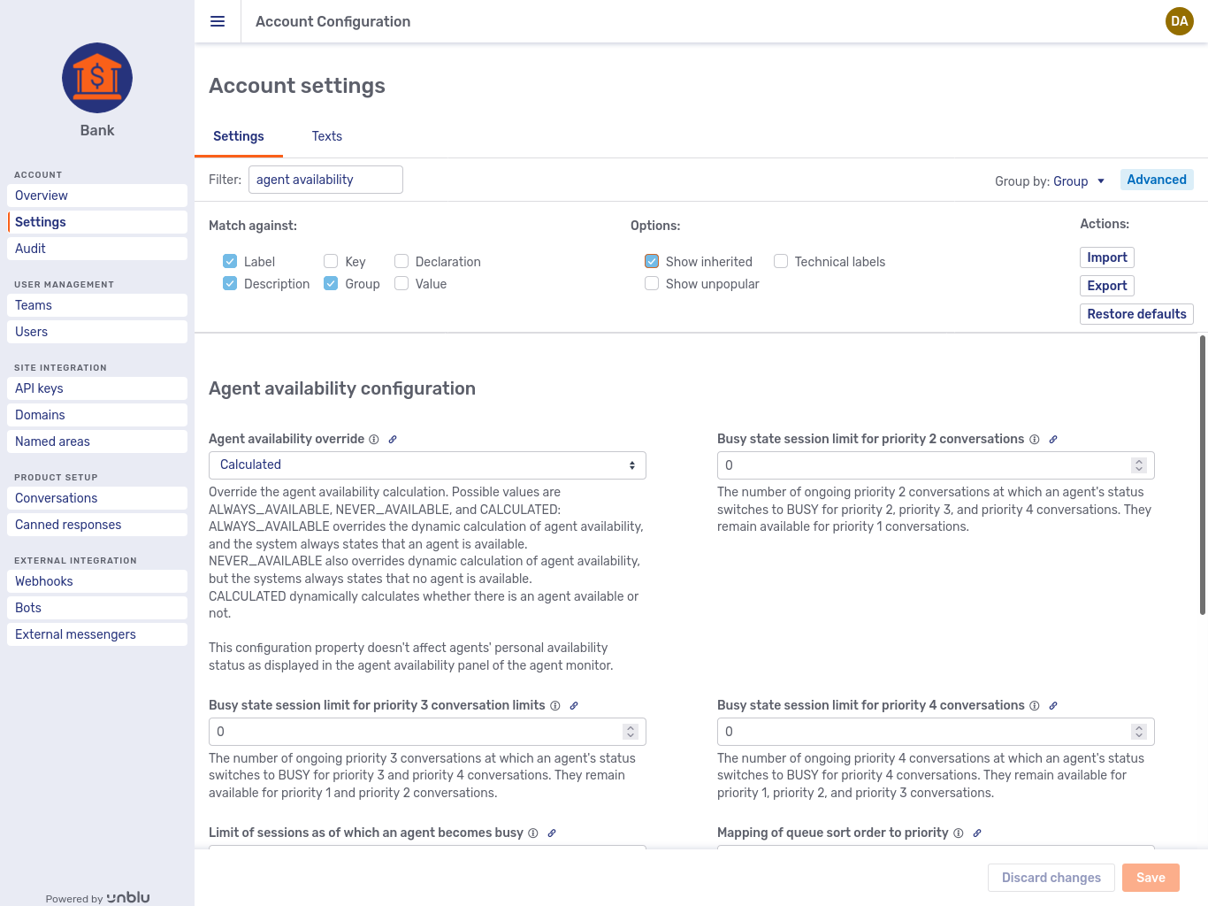Enable the Technical labels checkbox

pos(781,261)
